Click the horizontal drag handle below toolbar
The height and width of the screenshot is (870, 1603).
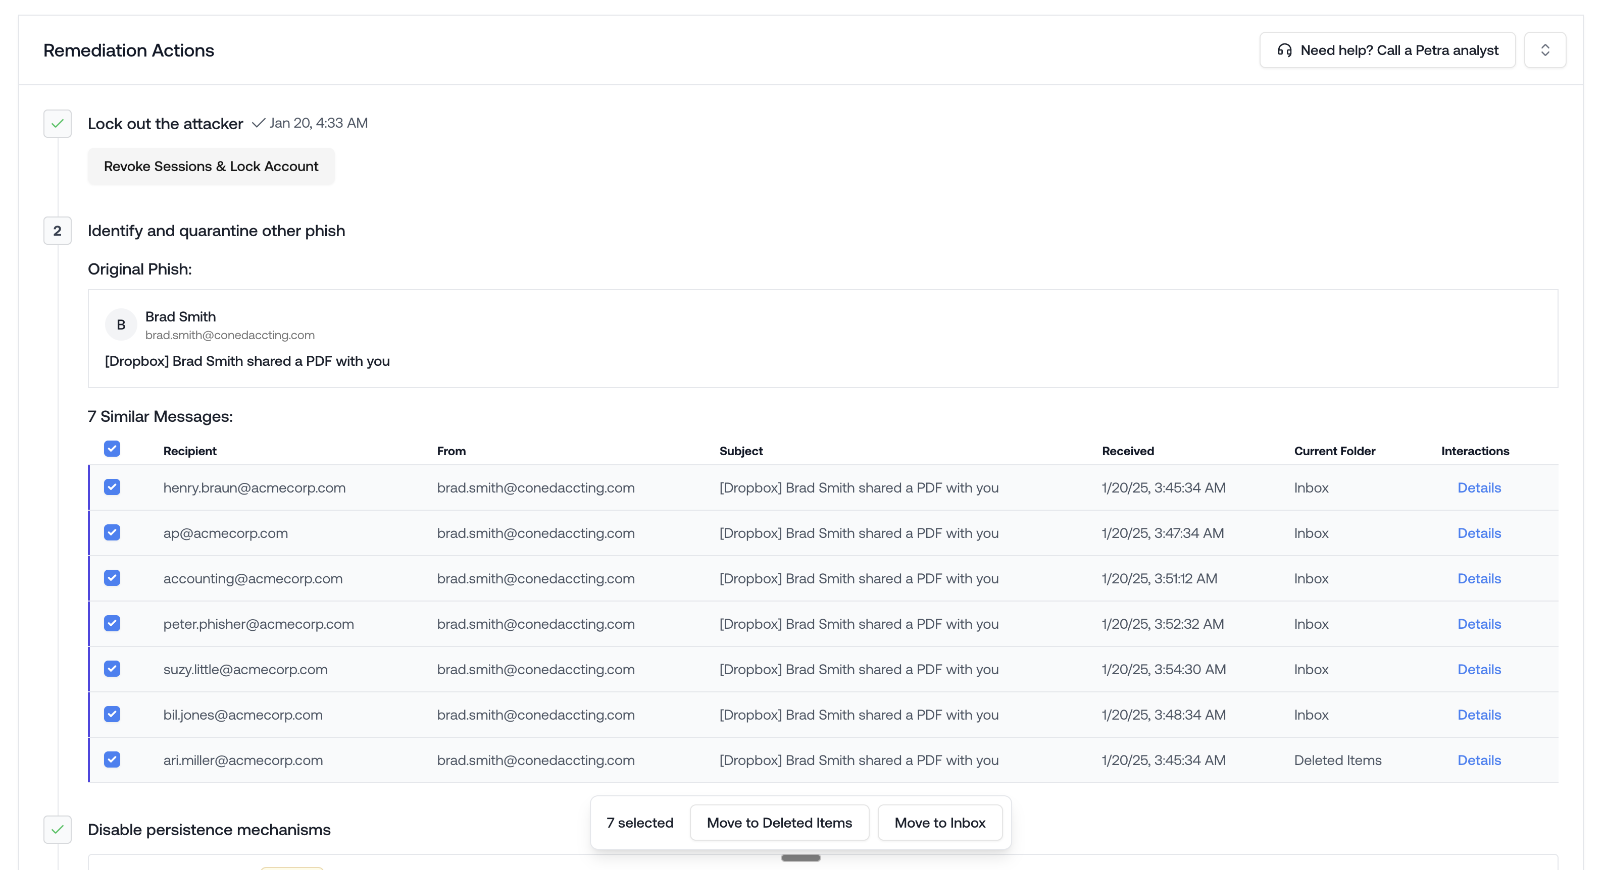point(800,858)
